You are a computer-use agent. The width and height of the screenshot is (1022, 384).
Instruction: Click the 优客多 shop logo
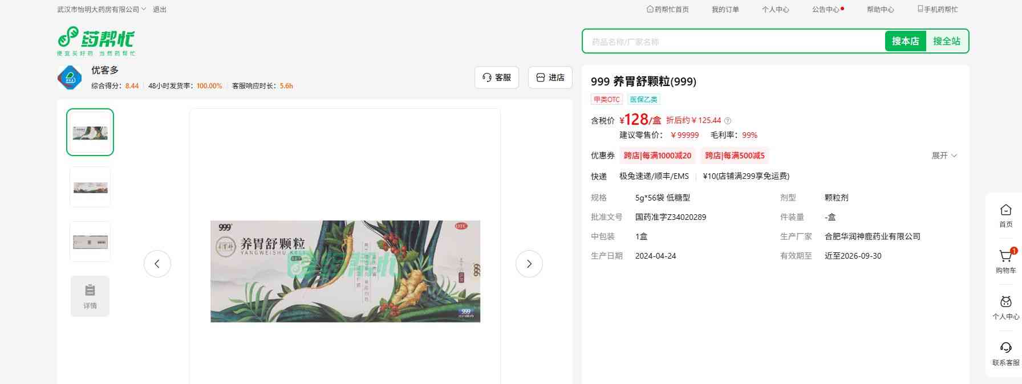click(x=70, y=77)
